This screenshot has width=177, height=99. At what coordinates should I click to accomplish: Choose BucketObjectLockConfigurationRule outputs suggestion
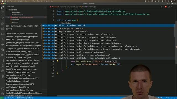(108, 40)
